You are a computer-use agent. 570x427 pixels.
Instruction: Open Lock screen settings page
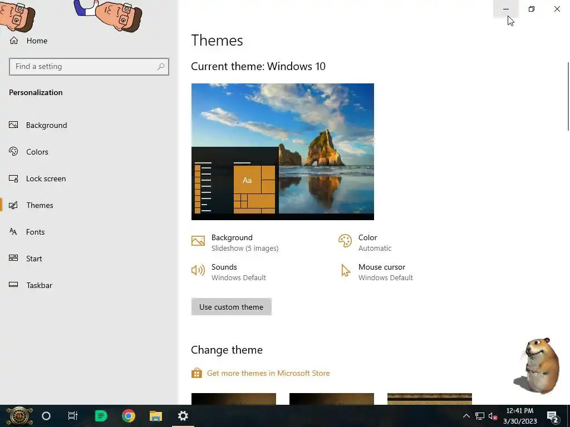(46, 178)
